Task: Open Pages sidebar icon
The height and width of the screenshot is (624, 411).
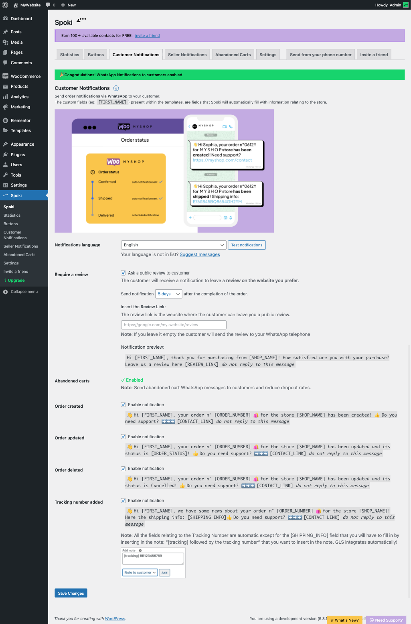Action: (x=5, y=52)
